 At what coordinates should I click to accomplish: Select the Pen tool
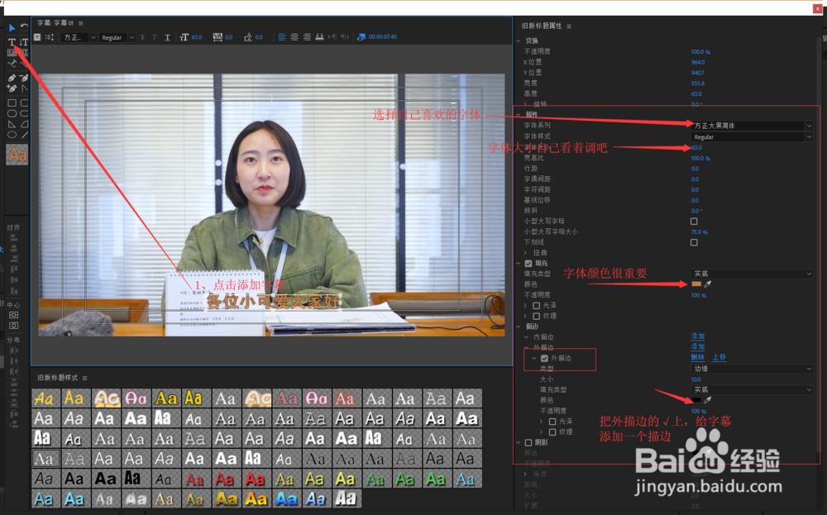coord(12,78)
